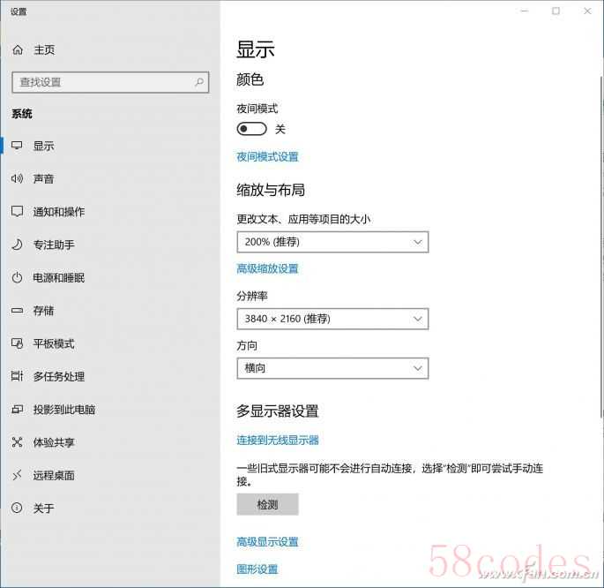The width and height of the screenshot is (604, 588).
Task: Select the Tablet mode (平板模式) icon
Action: (17, 343)
